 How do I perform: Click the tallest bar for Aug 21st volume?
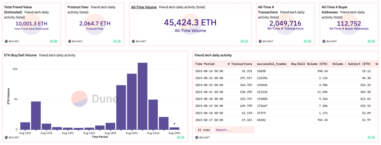143,96
